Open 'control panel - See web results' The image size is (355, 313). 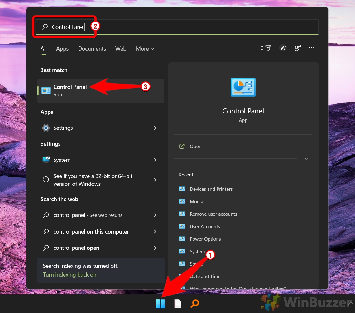pyautogui.click(x=101, y=215)
